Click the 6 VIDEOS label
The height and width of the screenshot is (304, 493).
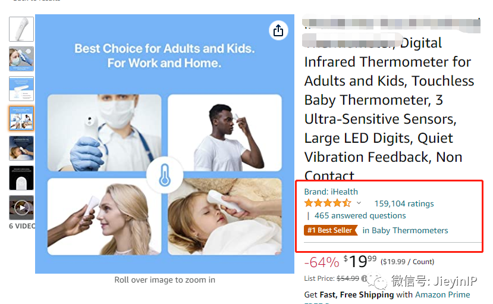click(22, 226)
